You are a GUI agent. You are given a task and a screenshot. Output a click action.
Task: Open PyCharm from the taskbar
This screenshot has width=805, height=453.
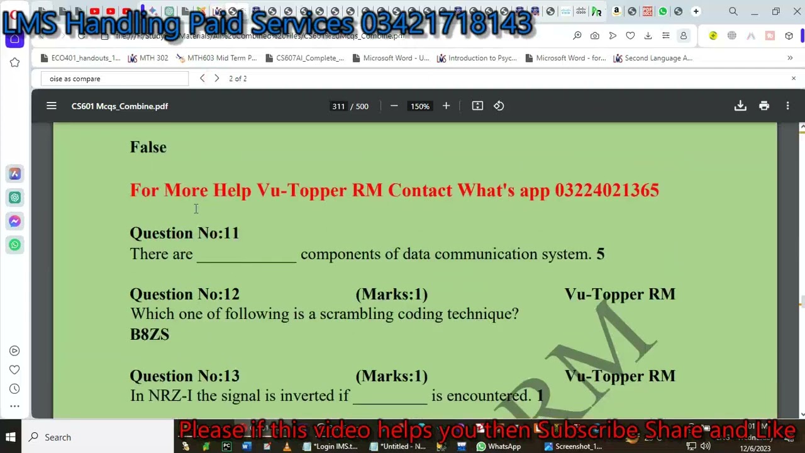pyautogui.click(x=226, y=447)
